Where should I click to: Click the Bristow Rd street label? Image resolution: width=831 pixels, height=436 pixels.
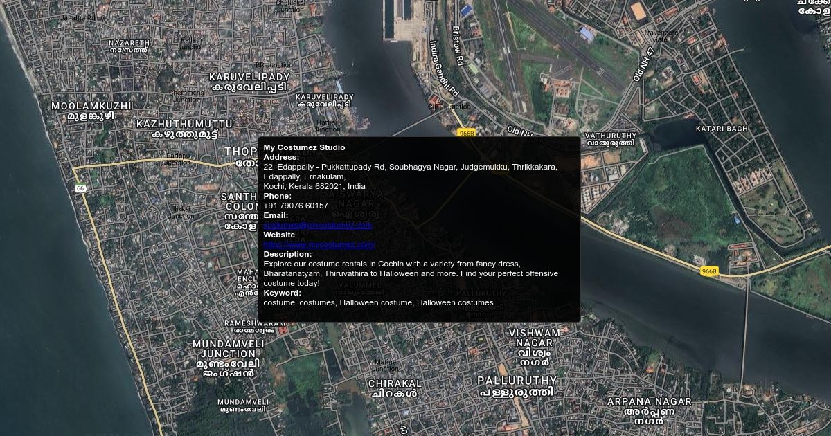(457, 46)
